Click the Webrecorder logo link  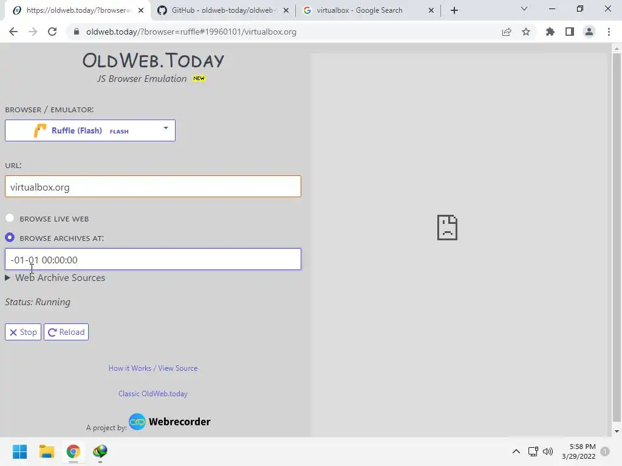[170, 422]
